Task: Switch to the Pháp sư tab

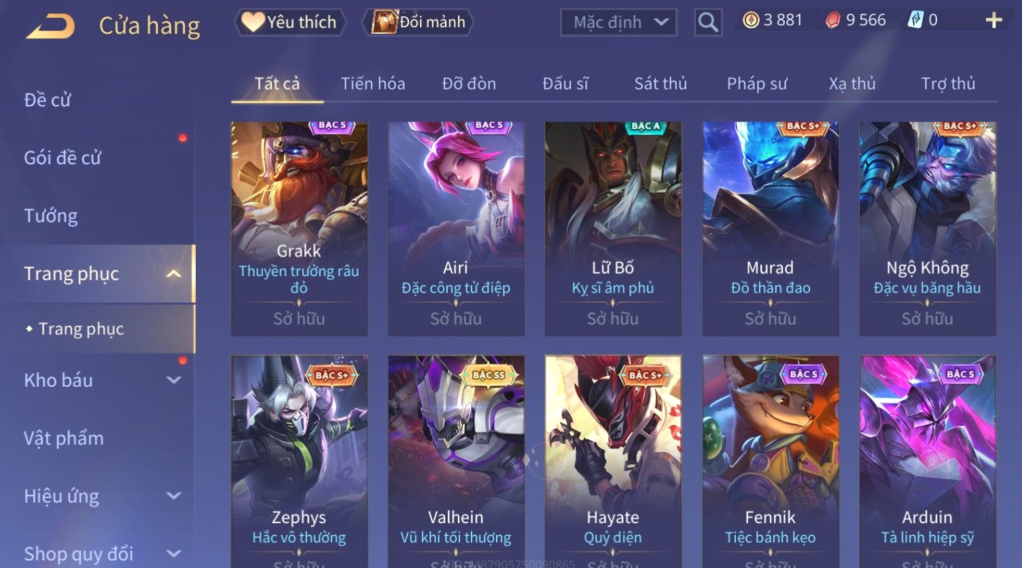Action: coord(757,83)
